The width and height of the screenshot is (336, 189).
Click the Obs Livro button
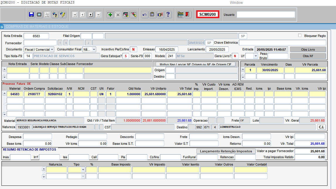[308, 50]
